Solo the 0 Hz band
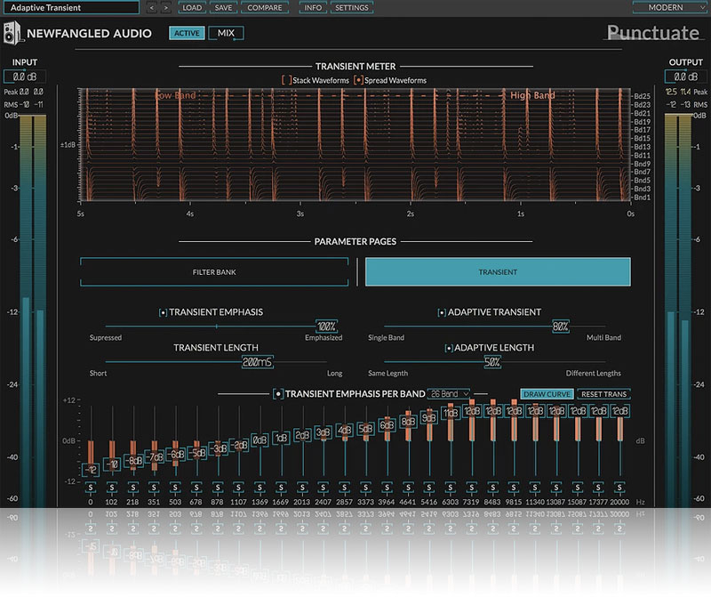This screenshot has width=711, height=597. click(90, 488)
